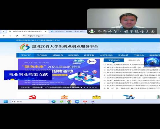
Task: Click the yellow briefcase icon
Action: pyautogui.click(x=96, y=97)
